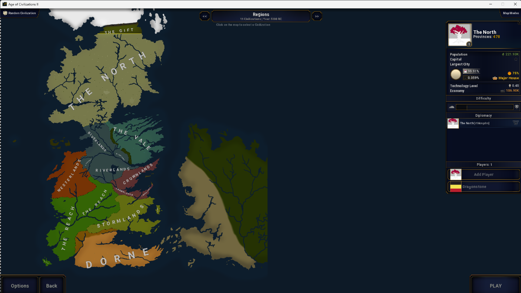
Task: Click the Economy value icon
Action: click(503, 91)
